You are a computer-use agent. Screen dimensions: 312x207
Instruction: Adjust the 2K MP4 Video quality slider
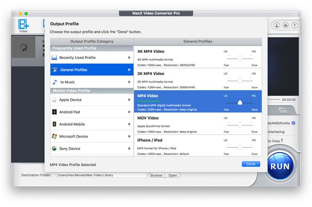[x=240, y=80]
